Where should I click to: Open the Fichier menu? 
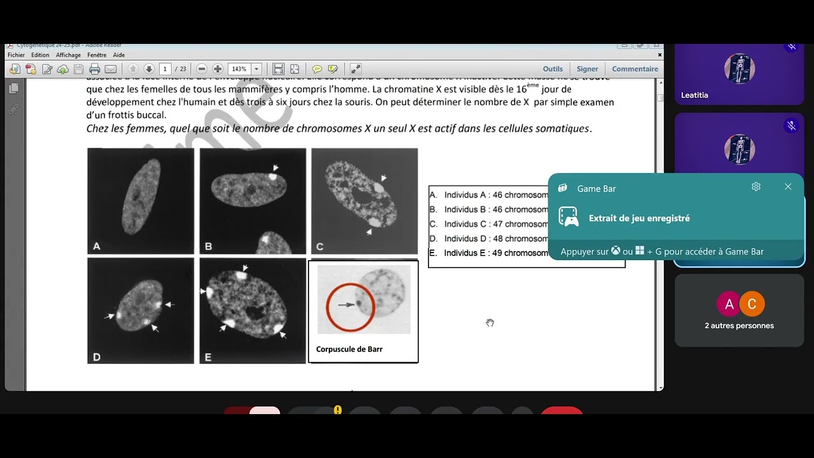(16, 55)
